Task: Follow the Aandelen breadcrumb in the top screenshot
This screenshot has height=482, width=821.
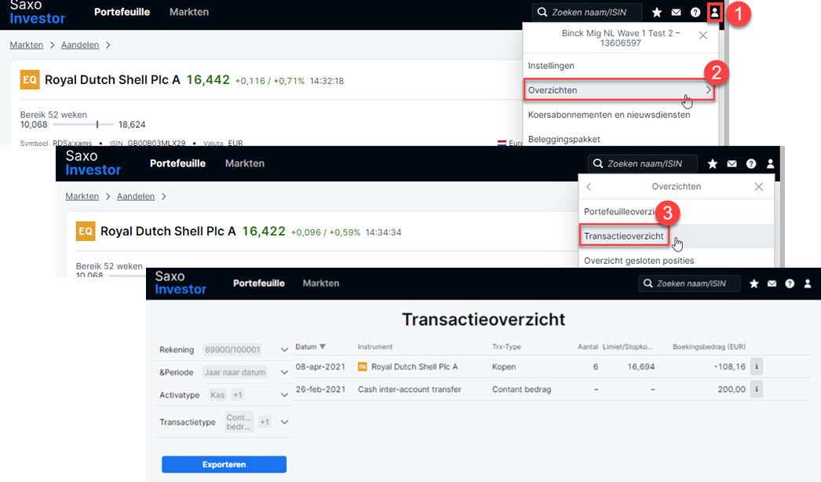Action: pos(79,45)
